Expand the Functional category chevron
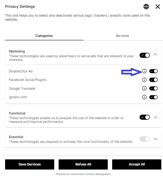163x178 pixels. point(156,117)
